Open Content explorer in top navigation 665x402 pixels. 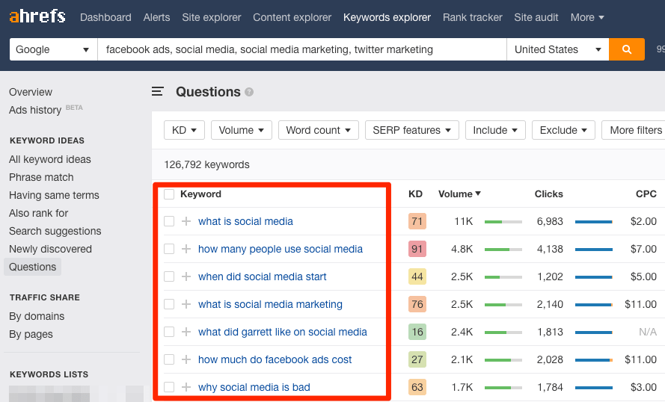[292, 17]
